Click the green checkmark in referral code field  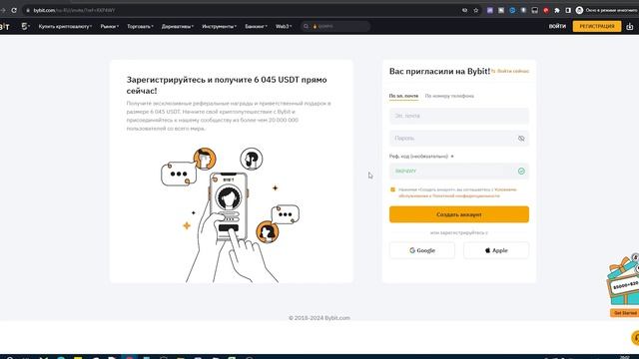click(521, 172)
